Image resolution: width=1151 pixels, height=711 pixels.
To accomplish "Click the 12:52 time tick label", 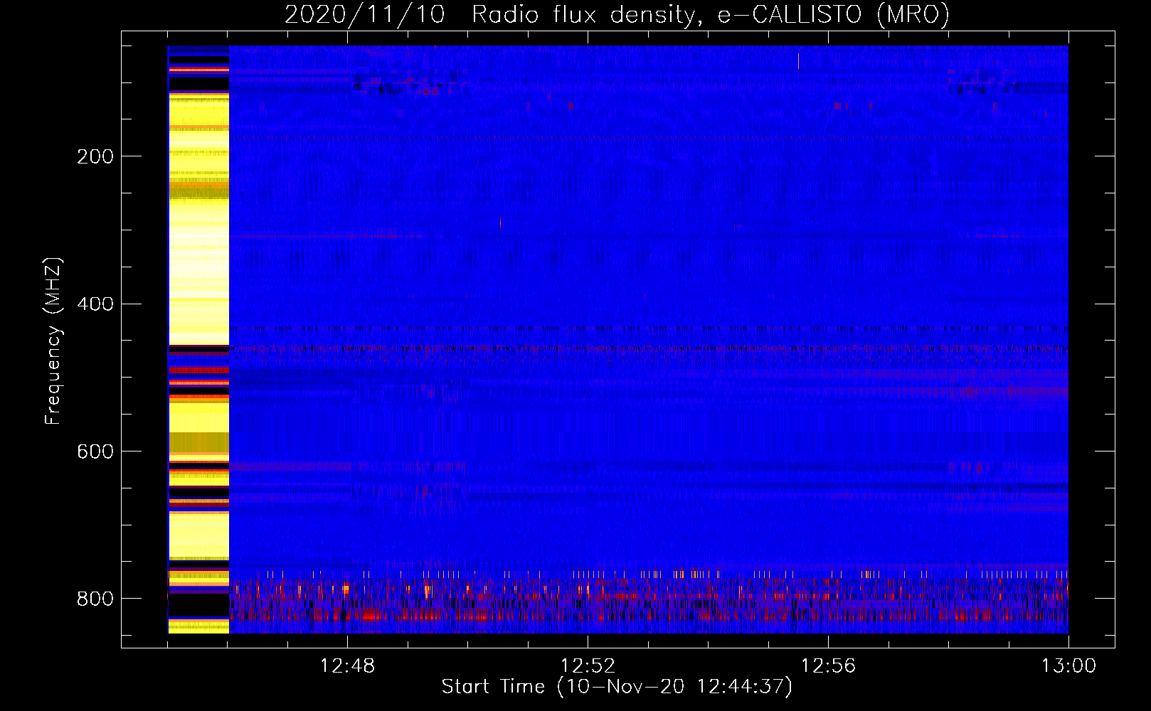I will click(588, 666).
